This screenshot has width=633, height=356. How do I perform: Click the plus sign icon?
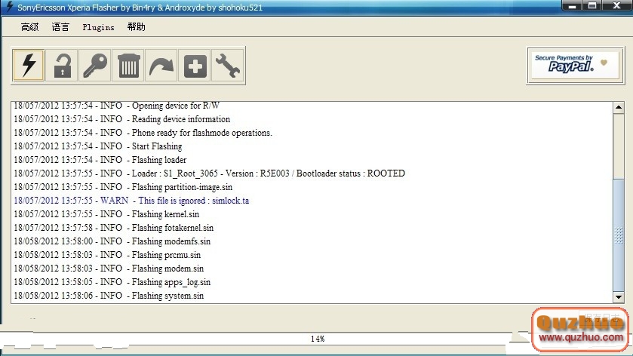[x=195, y=66]
